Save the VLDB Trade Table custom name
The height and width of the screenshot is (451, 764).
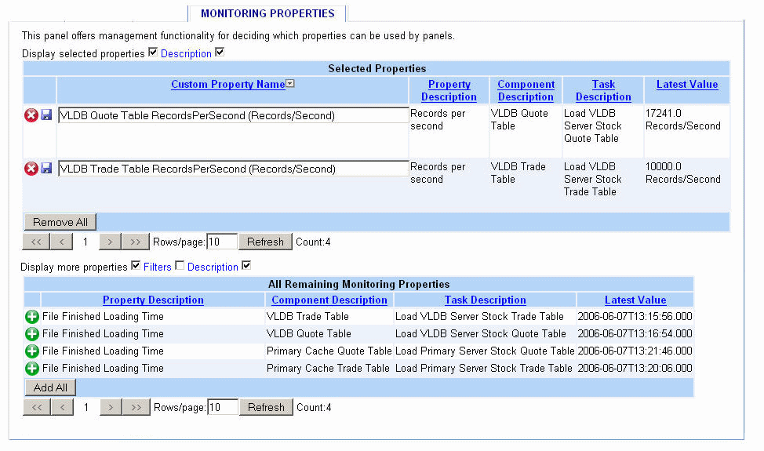(x=46, y=168)
